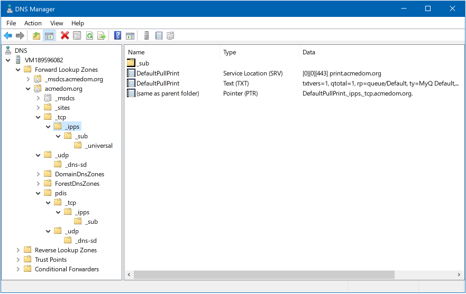The image size is (466, 294).
Task: Open the Action menu
Action: 33,23
